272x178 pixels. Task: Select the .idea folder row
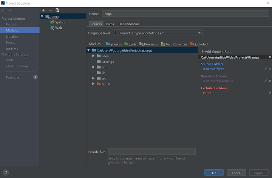pos(142,56)
